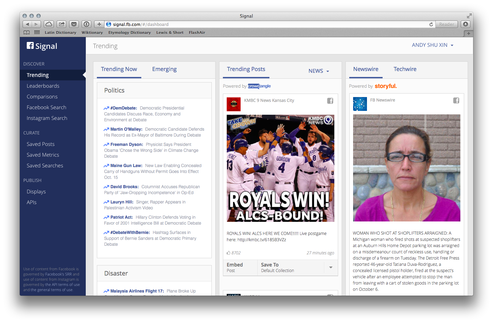Click trending arrow icon beside Maine Gun Law
The height and width of the screenshot is (323, 493).
click(107, 166)
